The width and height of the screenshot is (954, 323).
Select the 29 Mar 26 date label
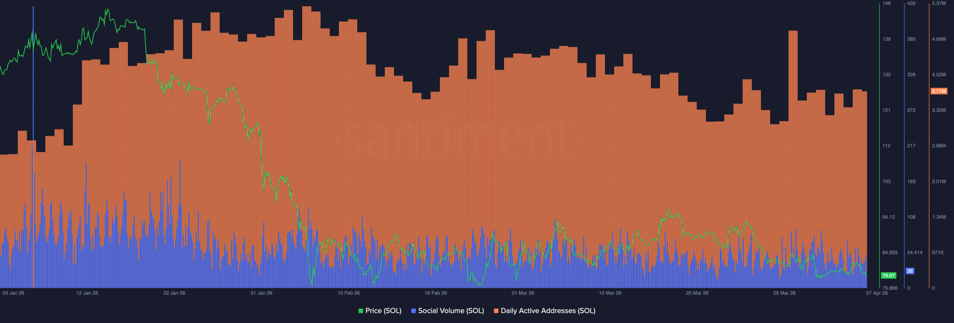784,293
